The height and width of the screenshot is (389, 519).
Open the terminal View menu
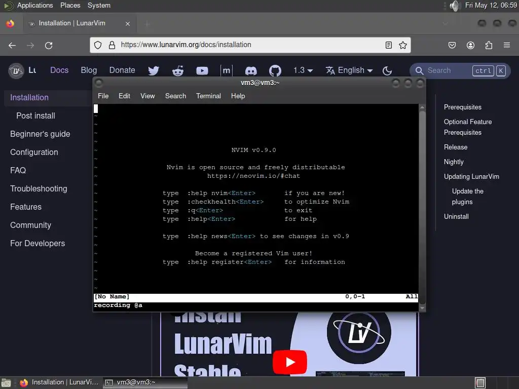pyautogui.click(x=147, y=96)
